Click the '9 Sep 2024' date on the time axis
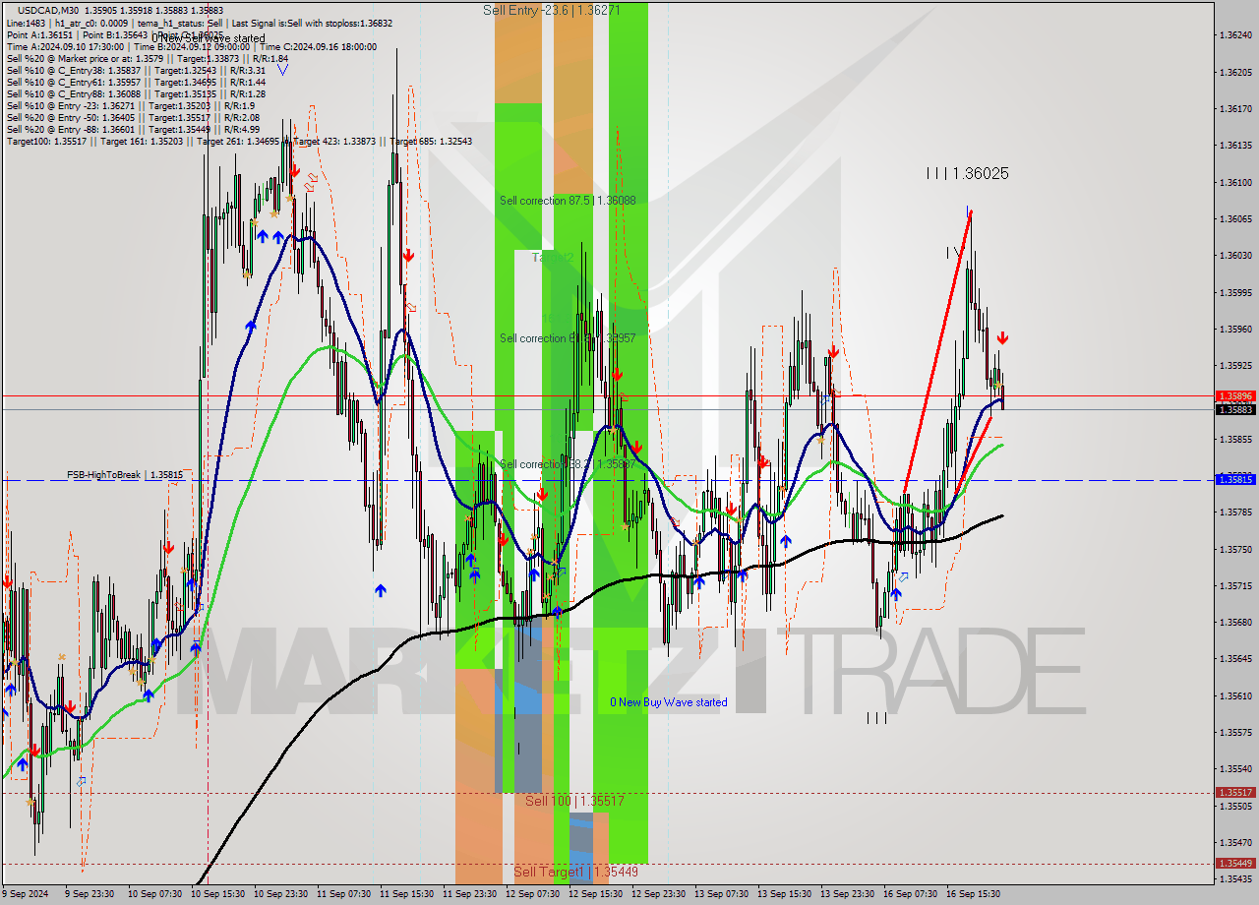1259x905 pixels. click(x=25, y=894)
